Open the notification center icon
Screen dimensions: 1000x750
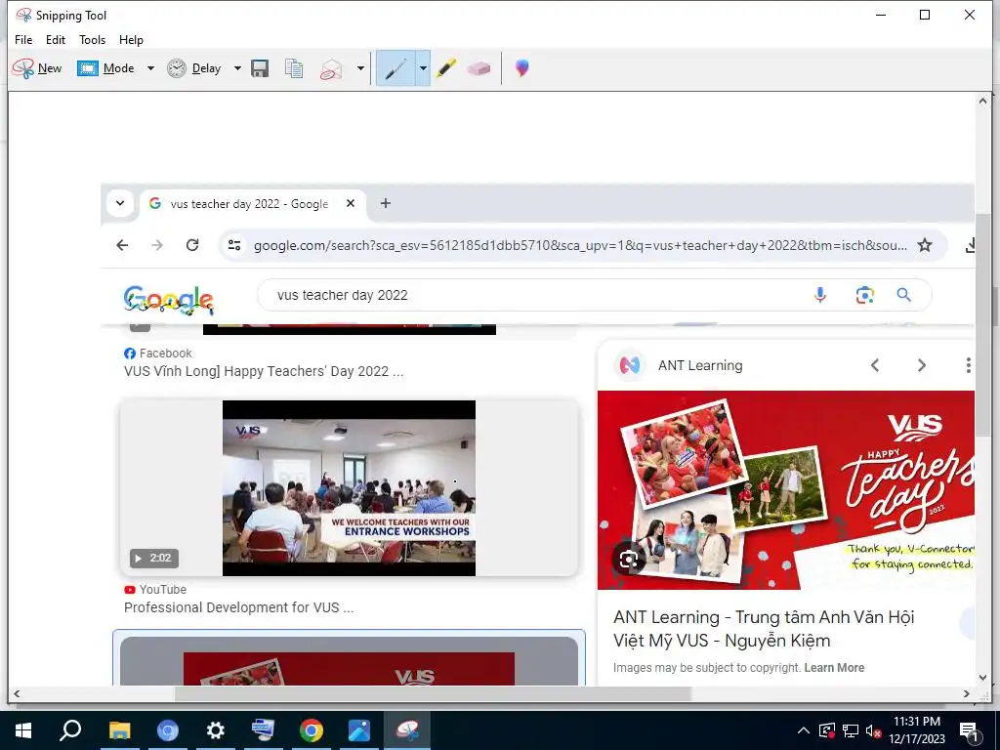pyautogui.click(x=970, y=731)
